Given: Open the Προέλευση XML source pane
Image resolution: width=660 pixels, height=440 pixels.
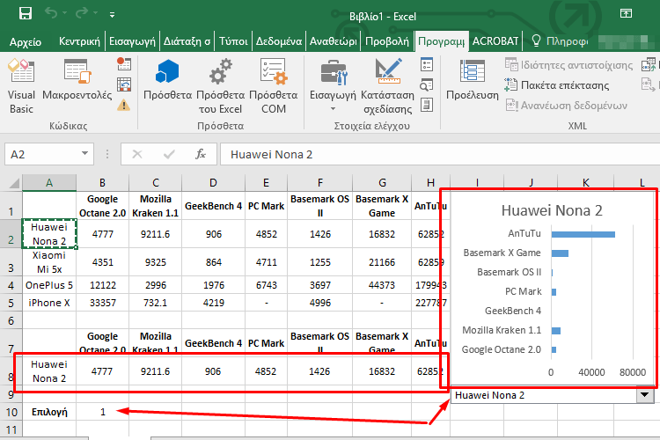Looking at the screenshot, I should point(472,82).
